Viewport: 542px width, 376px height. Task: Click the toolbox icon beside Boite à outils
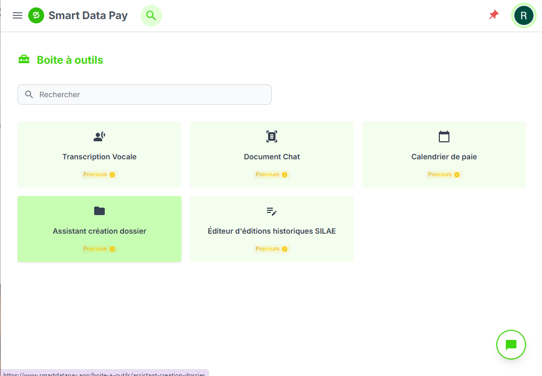pos(24,59)
